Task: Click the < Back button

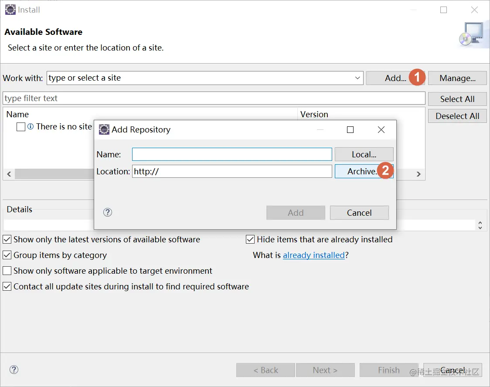Action: pyautogui.click(x=265, y=370)
